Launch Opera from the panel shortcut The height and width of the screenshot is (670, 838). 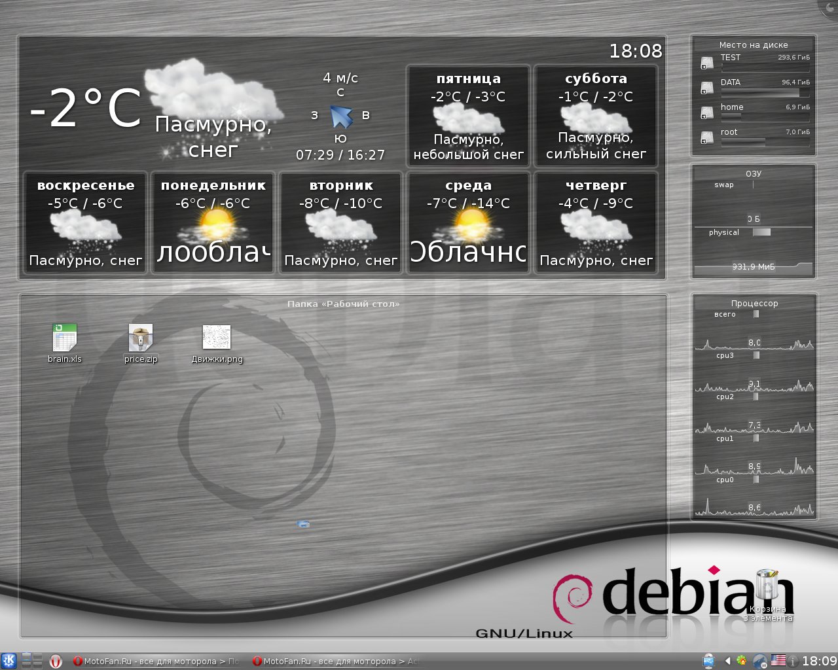[56, 661]
